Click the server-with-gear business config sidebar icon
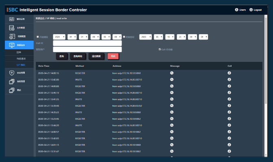The image size is (273, 162). (12, 28)
